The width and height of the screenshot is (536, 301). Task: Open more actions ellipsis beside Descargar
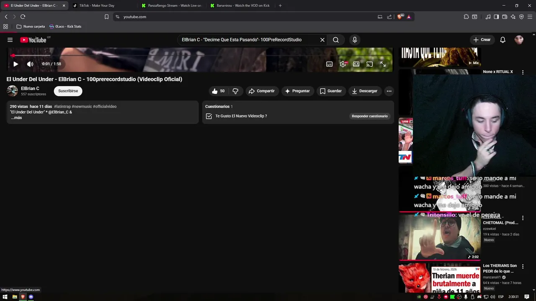(389, 91)
